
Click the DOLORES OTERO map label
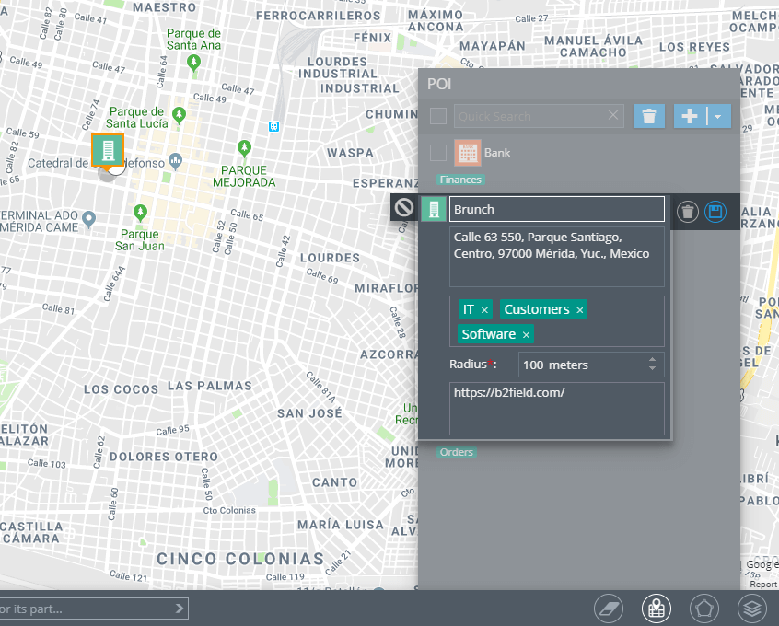[164, 457]
